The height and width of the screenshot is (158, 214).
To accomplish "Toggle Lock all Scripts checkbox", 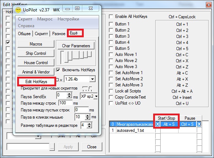I will pyautogui.click(x=111, y=91).
